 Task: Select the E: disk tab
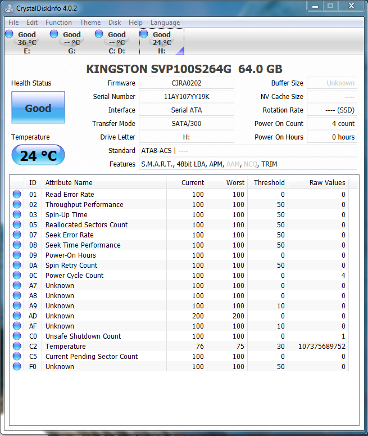[x=27, y=42]
